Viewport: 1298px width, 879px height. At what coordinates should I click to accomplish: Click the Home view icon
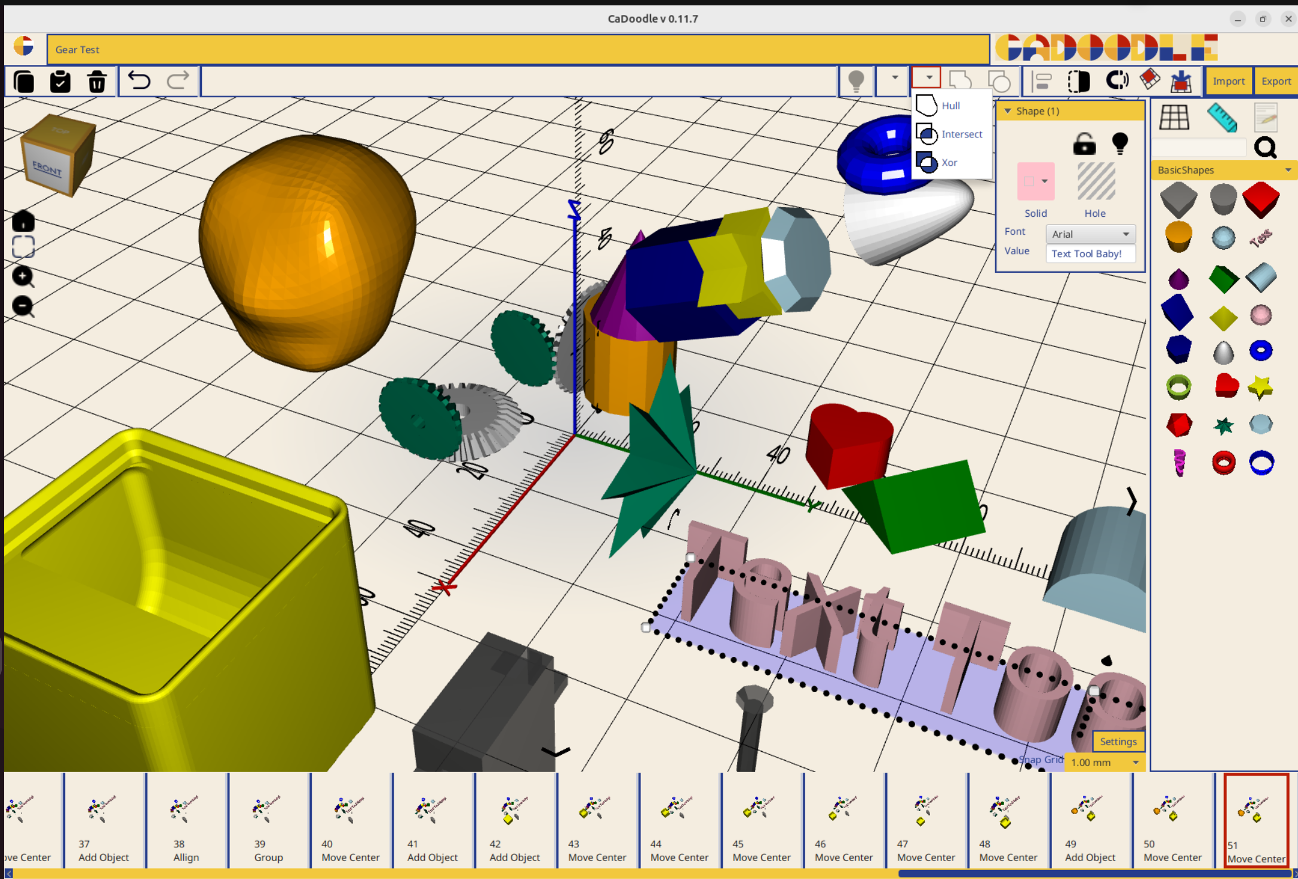[23, 221]
